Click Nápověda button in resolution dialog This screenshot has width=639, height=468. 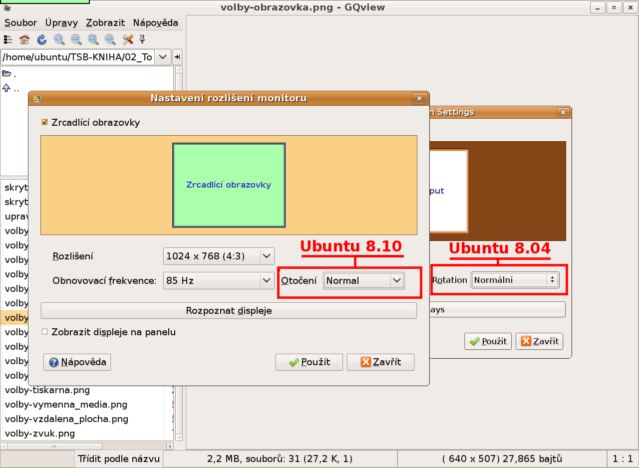click(77, 362)
